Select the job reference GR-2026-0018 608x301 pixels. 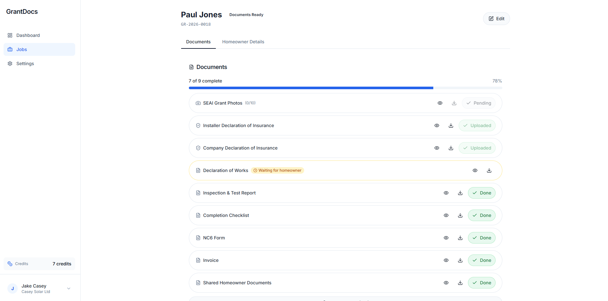pyautogui.click(x=196, y=24)
